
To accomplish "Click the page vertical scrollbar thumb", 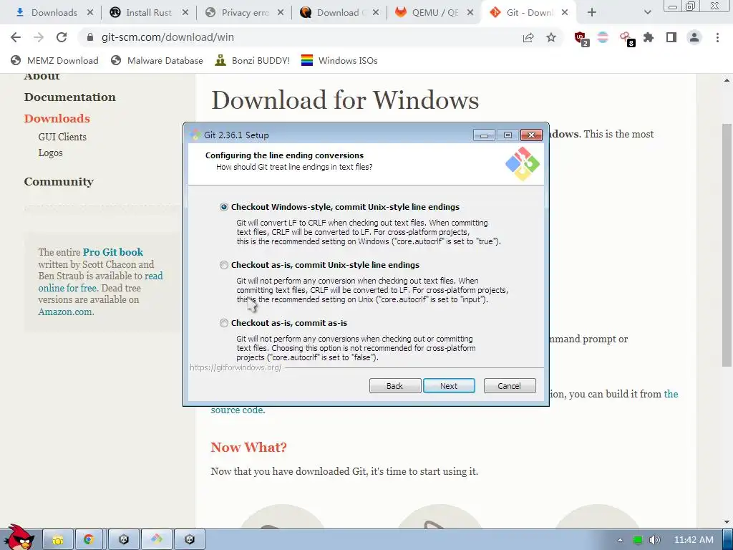I will pos(727,245).
